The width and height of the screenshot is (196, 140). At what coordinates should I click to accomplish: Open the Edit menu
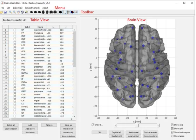[8, 8]
